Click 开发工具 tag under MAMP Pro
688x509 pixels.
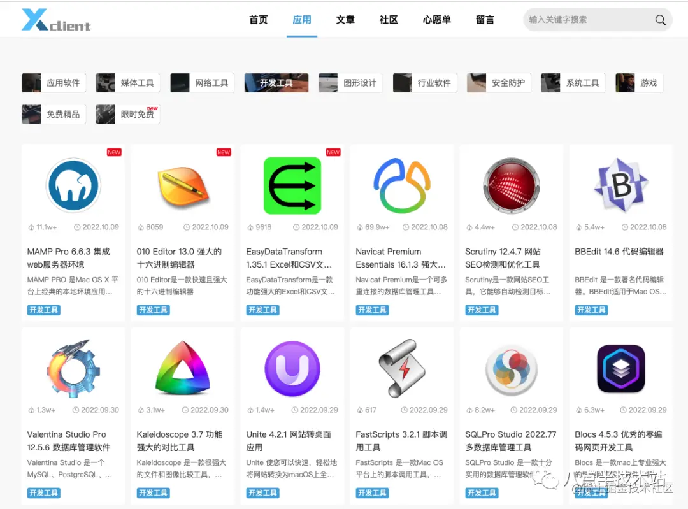point(43,310)
